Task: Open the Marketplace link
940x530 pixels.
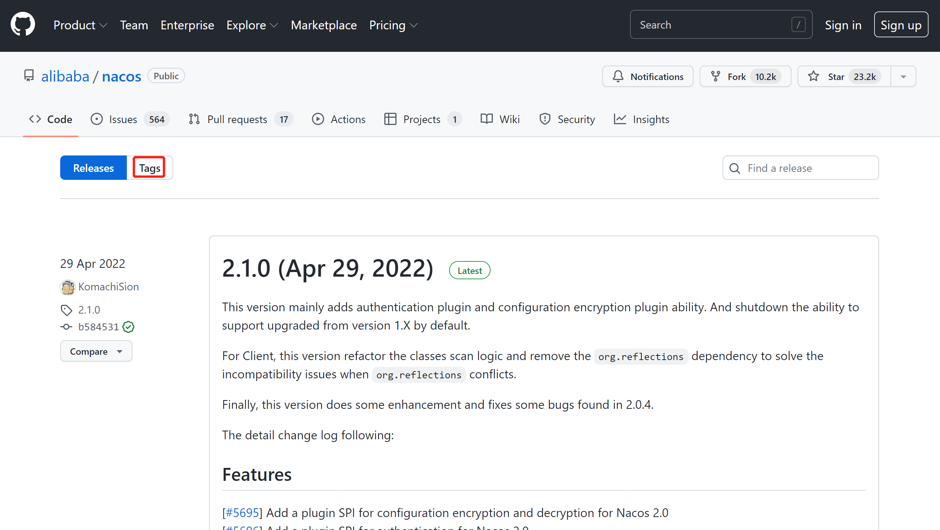Action: [324, 25]
